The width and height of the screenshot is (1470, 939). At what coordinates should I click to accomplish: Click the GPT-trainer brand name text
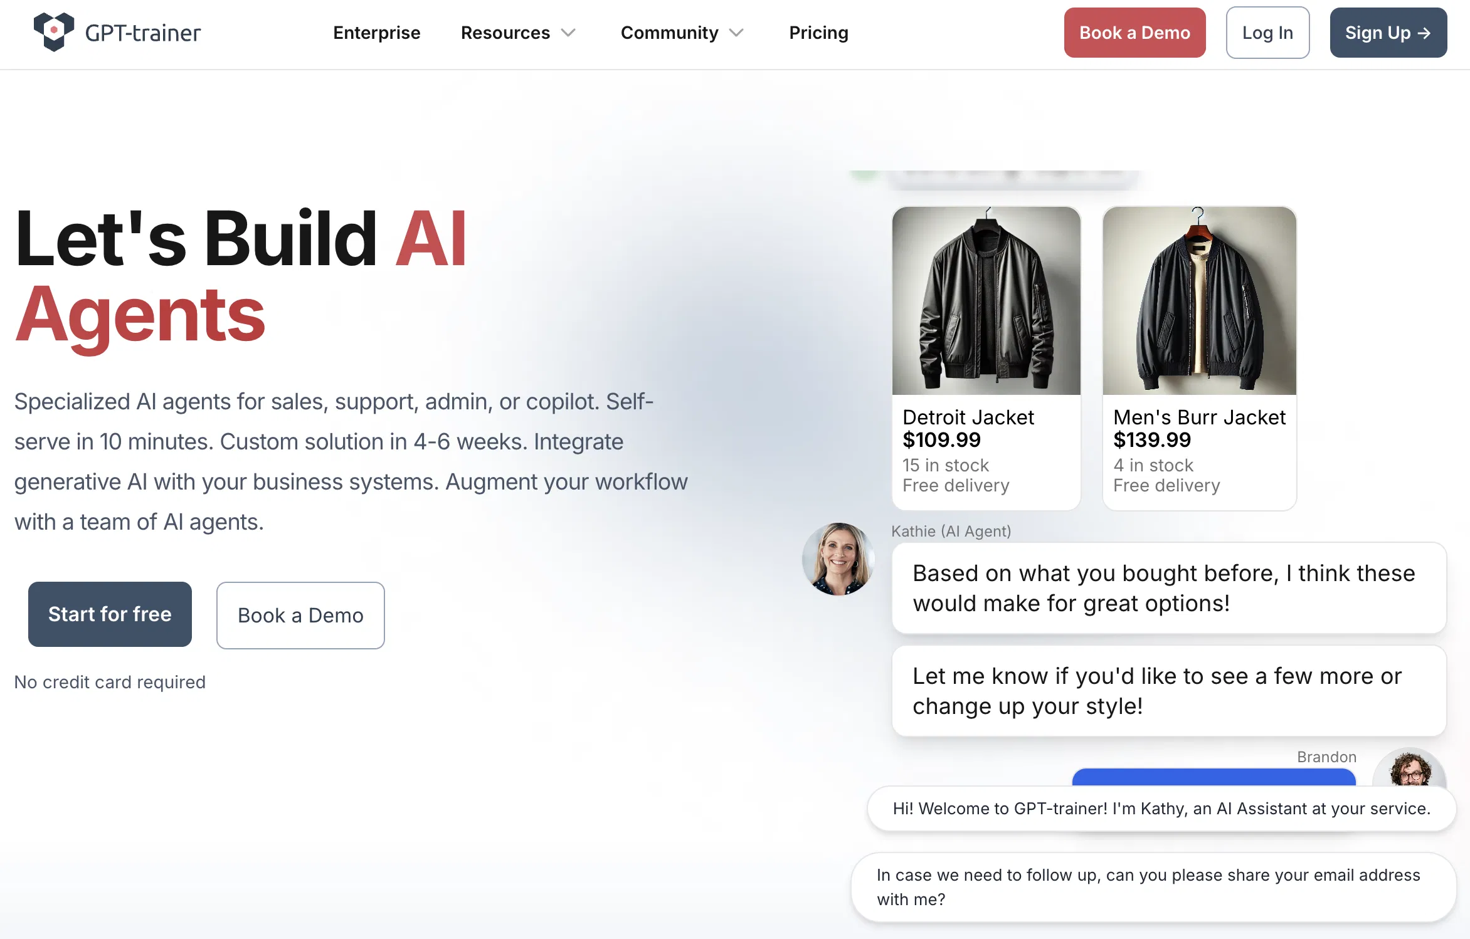pos(143,33)
